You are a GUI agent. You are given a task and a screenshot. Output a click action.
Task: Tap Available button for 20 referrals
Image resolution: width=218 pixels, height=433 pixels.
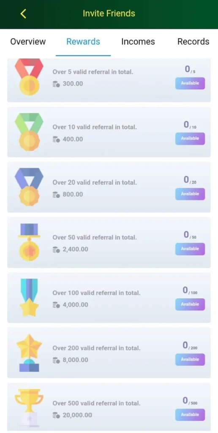(x=190, y=194)
